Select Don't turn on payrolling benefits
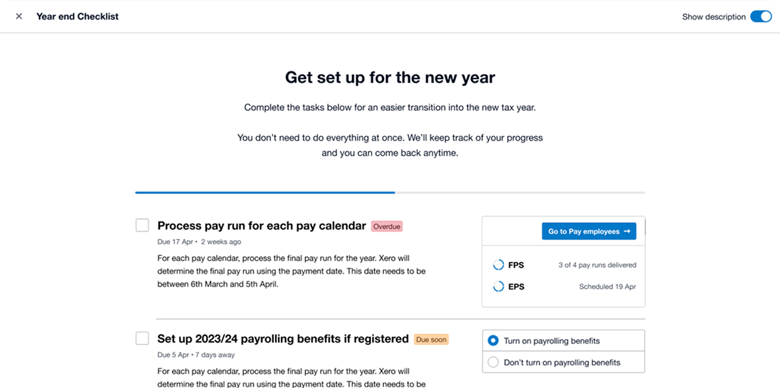 493,362
